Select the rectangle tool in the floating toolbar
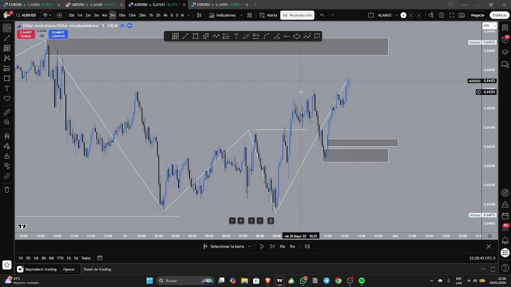 coord(196,36)
